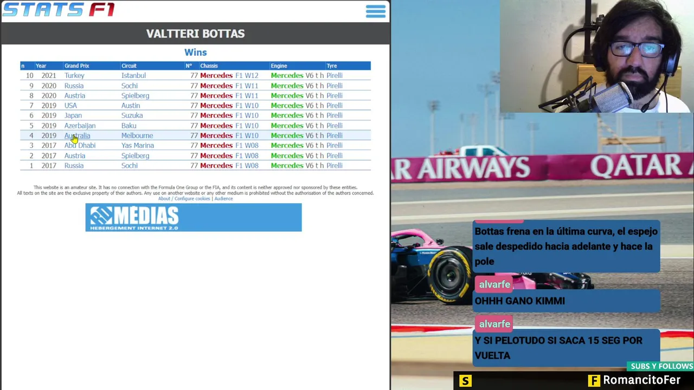Image resolution: width=694 pixels, height=390 pixels.
Task: Open Sochi circuit in the 2017 row
Action: (x=130, y=166)
